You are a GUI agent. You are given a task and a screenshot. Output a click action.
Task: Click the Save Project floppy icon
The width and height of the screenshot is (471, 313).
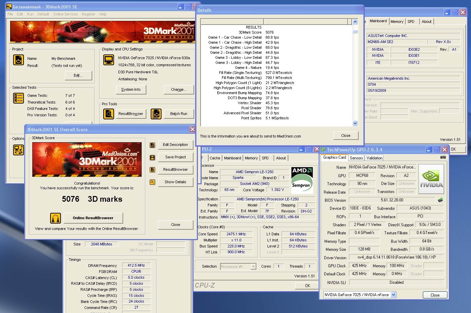click(152, 157)
